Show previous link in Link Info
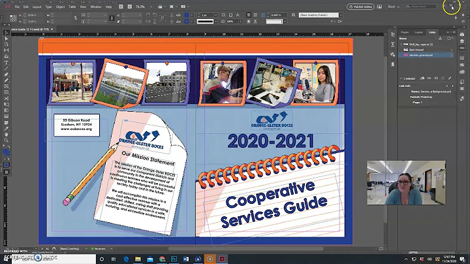This screenshot has height=264, width=470. (x=447, y=86)
